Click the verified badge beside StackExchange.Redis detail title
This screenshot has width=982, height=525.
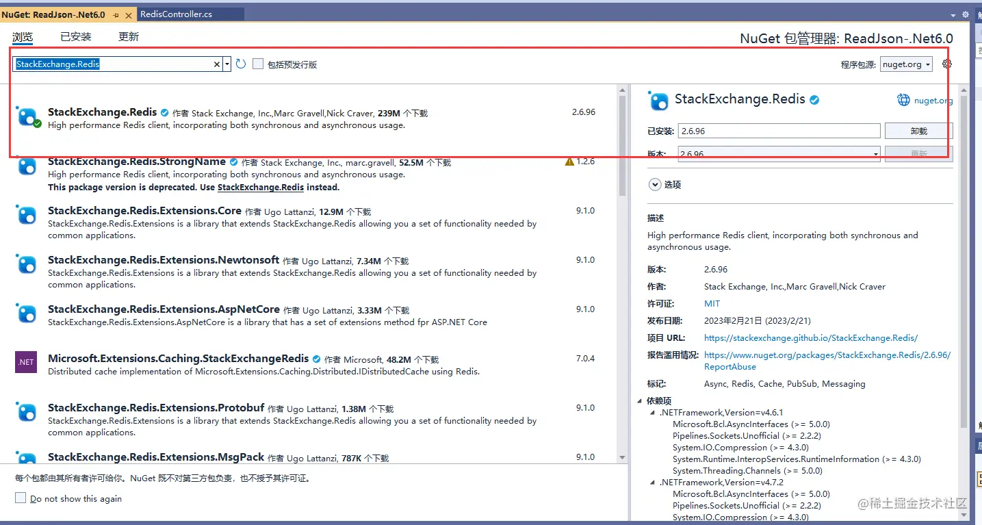click(x=814, y=100)
